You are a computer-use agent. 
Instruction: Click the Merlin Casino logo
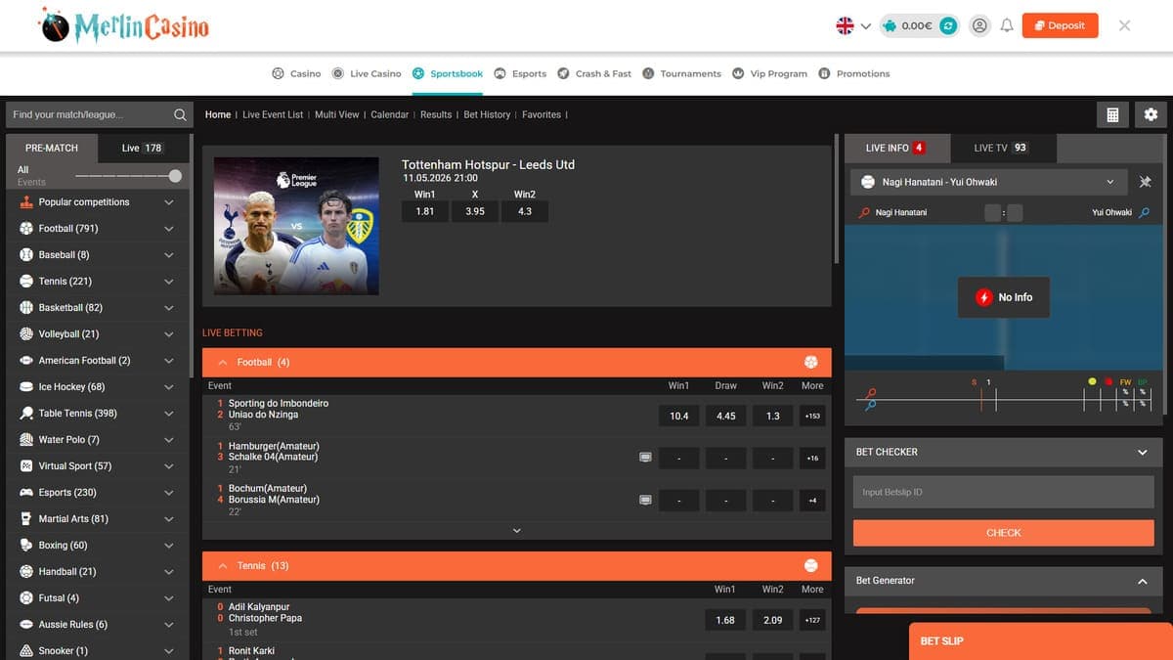point(124,25)
